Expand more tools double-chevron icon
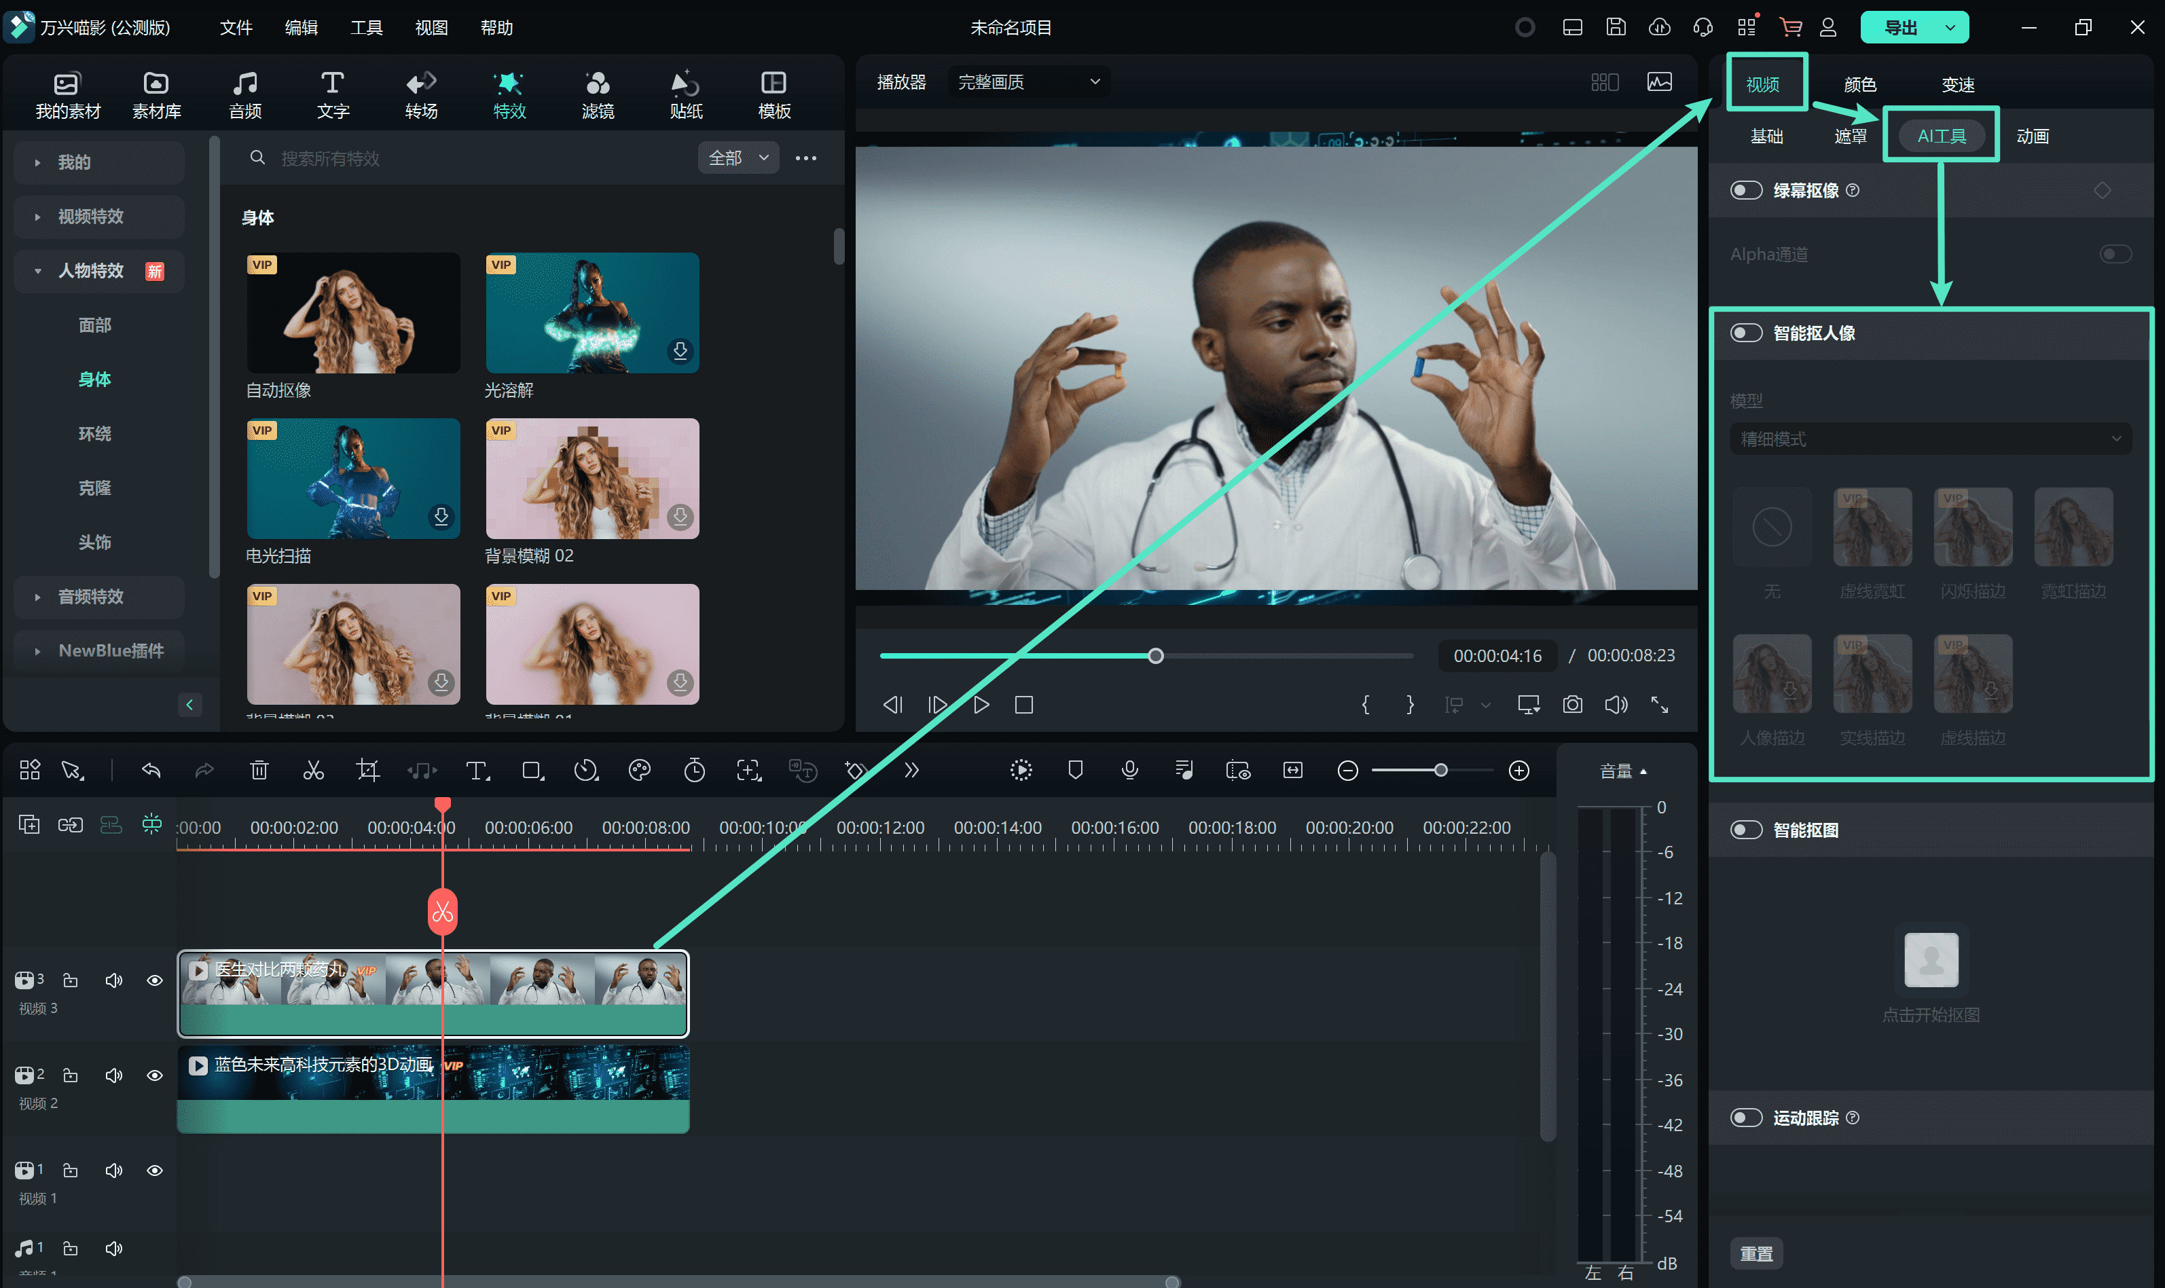2165x1288 pixels. coord(911,770)
